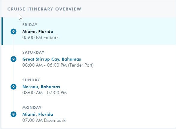Click the 08:00 AM - 06:00 PM Tender Port text
This screenshot has width=176, height=129.
point(58,65)
